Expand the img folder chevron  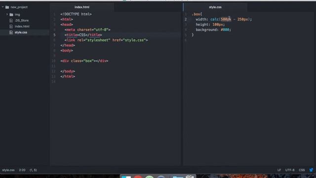7,14
